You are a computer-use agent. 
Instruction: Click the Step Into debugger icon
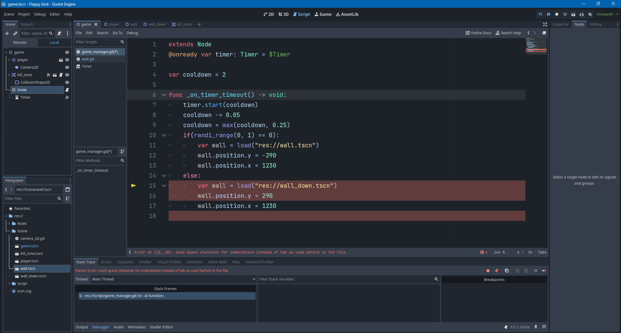pos(517,271)
